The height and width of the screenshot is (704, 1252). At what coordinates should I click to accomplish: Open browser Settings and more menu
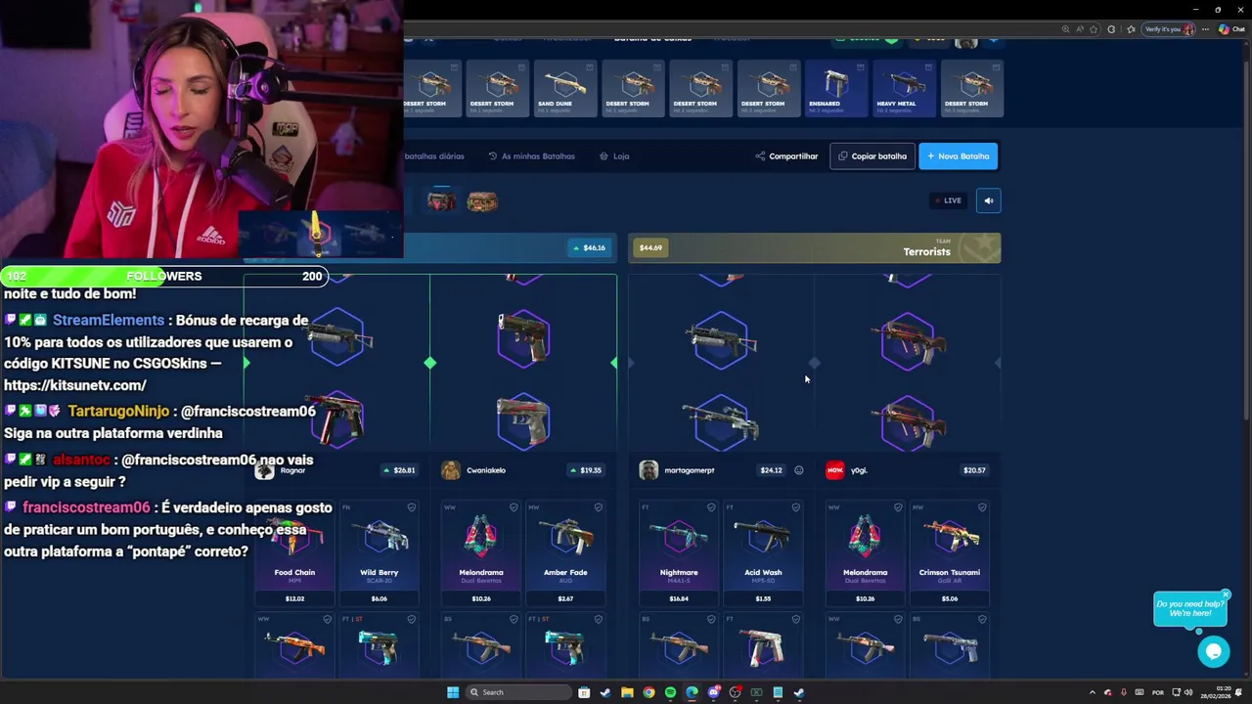click(1207, 29)
